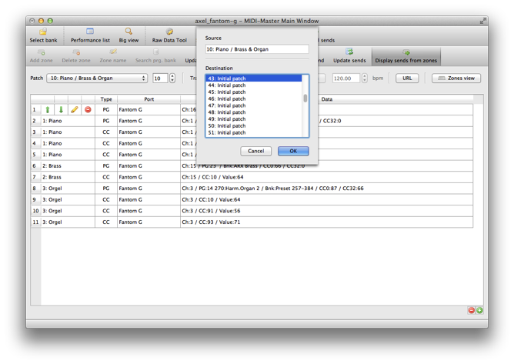Click the bpm tempo stepper
Viewport: 514px width, 364px height.
click(365, 78)
